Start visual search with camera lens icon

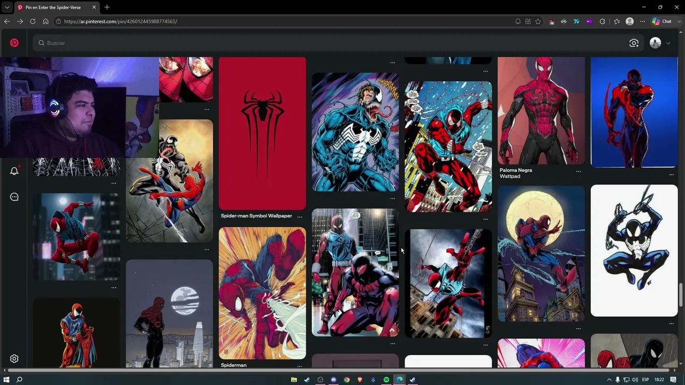[x=634, y=43]
